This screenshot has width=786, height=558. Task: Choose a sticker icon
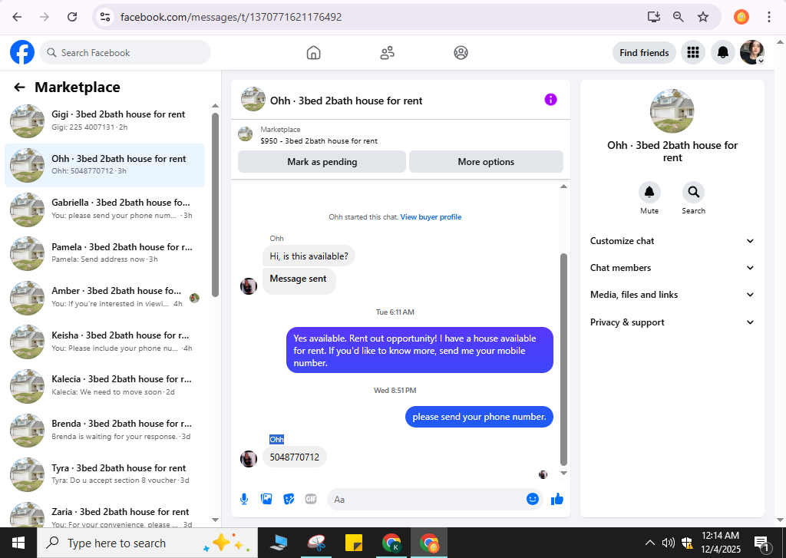[289, 499]
